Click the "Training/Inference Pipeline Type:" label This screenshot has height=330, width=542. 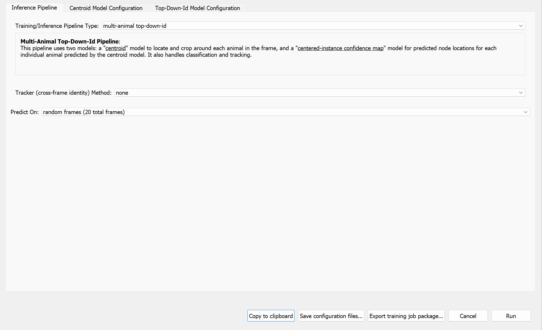coord(57,26)
